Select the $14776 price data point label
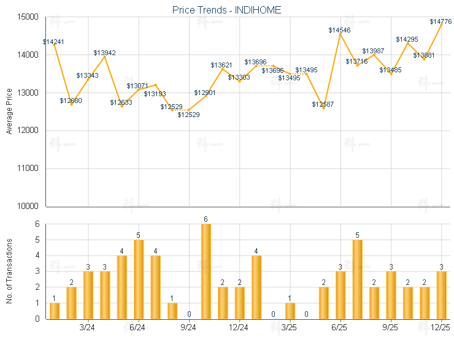 point(441,22)
